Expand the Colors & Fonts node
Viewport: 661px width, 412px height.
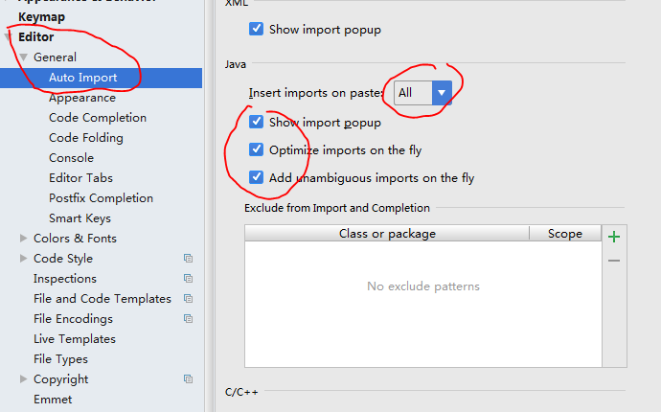coord(24,239)
